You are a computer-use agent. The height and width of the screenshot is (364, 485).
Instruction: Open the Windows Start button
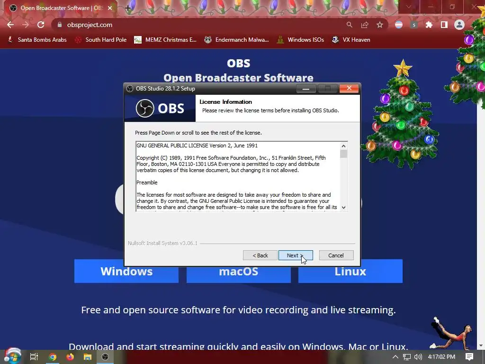point(12,356)
